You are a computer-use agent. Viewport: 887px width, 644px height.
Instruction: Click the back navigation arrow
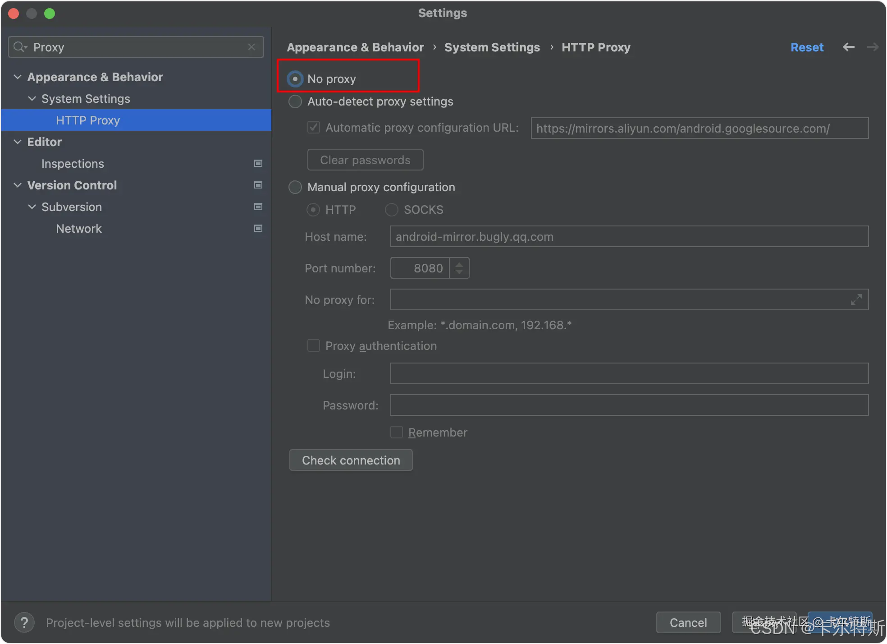tap(848, 47)
